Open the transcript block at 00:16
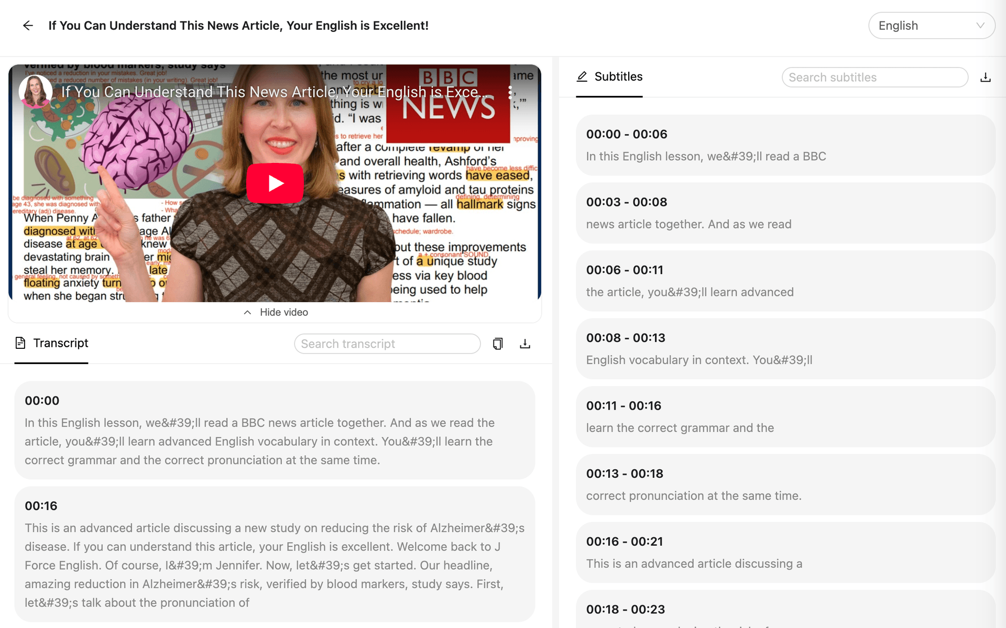This screenshot has width=1006, height=628. [275, 554]
